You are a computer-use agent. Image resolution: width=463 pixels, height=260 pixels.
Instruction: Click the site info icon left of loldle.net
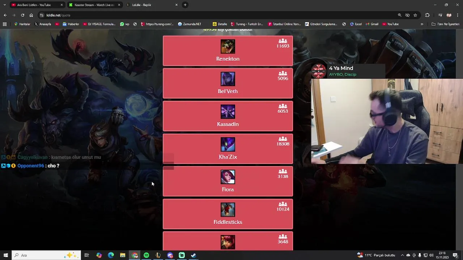(x=42, y=15)
